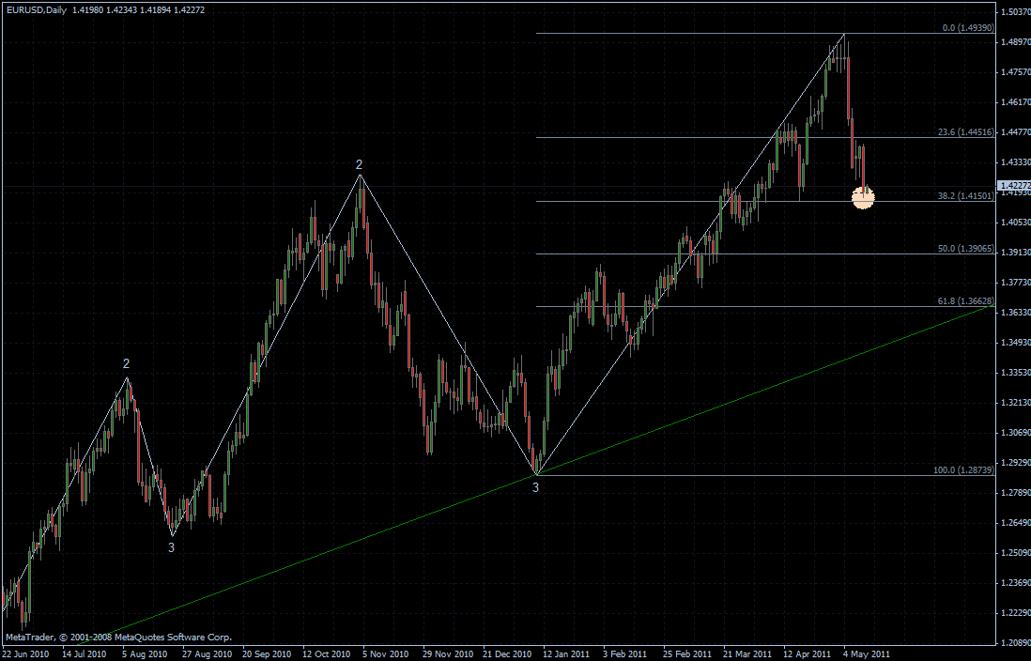This screenshot has width=1031, height=661.
Task: Click 1.47570 on the price axis
Action: pyautogui.click(x=1016, y=71)
